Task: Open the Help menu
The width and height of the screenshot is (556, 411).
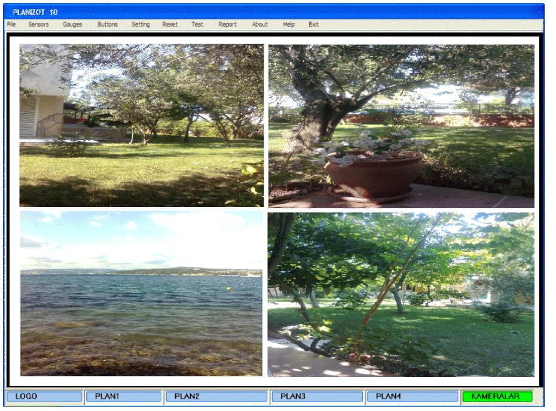Action: click(x=289, y=25)
